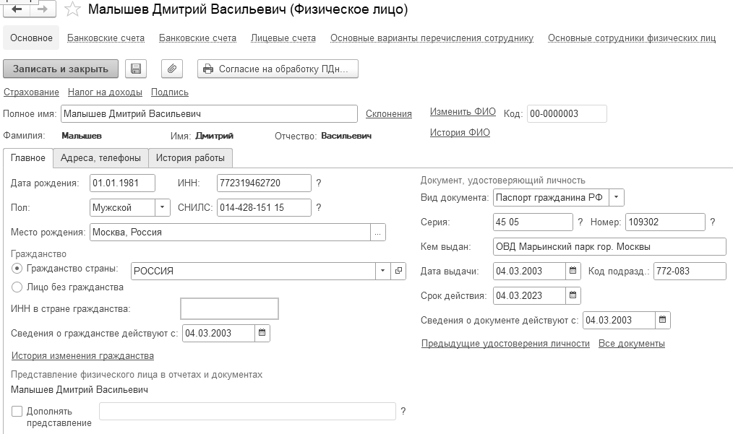Viewport: 733px width, 434px height.
Task: Enable the Дополнять представление checkbox
Action: 17,411
